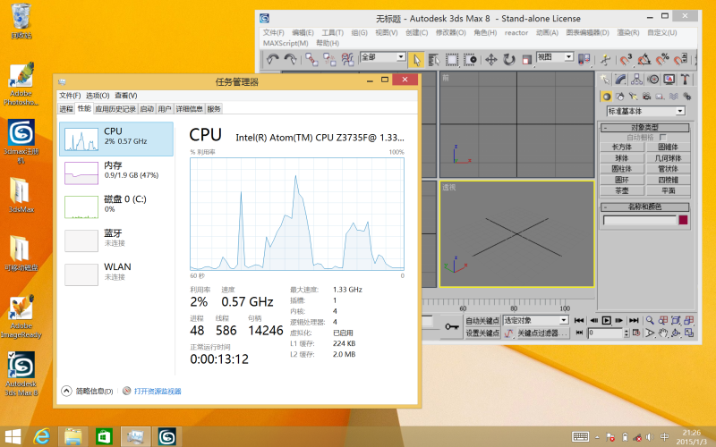Switch to the 启动 tab in Task Manager
This screenshot has width=716, height=447.
pos(147,108)
